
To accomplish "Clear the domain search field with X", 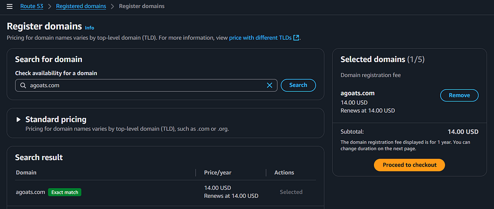I will point(269,85).
